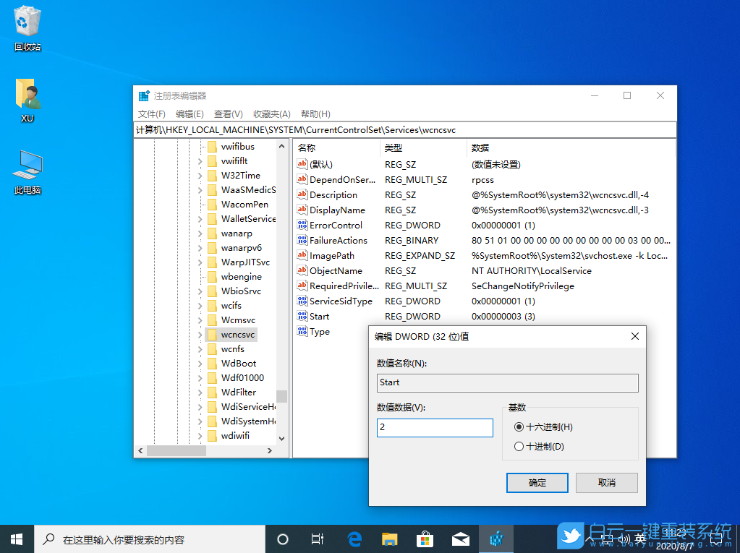The height and width of the screenshot is (553, 740).
Task: Click the DisplayName string value icon
Action: (x=302, y=210)
